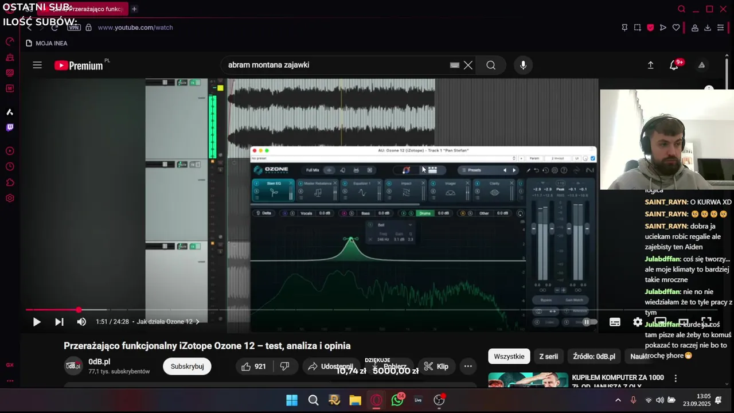The width and height of the screenshot is (734, 413).
Task: Open the player settings gear
Action: [638, 322]
